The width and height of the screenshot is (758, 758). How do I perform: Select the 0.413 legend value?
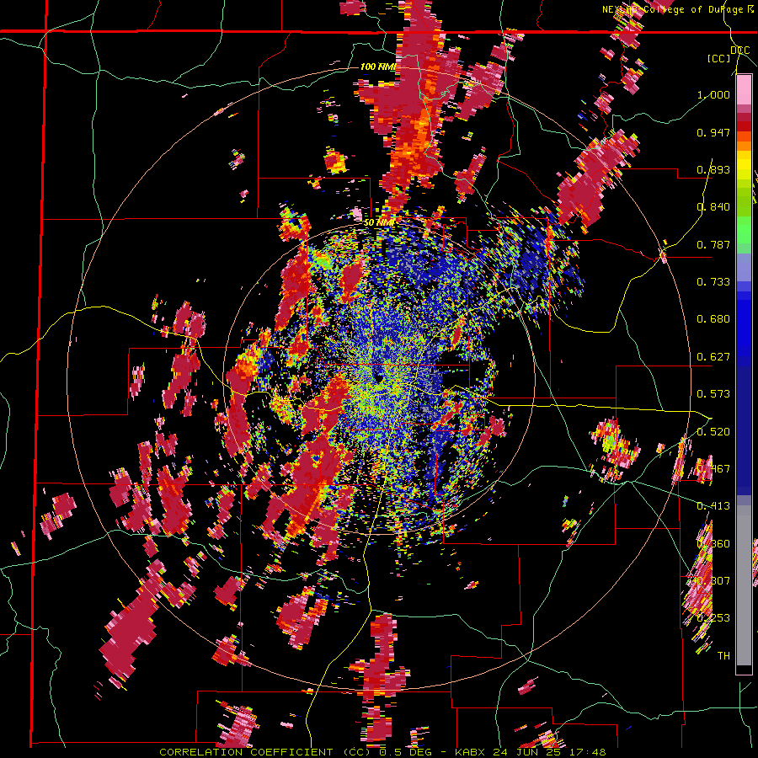click(x=713, y=506)
